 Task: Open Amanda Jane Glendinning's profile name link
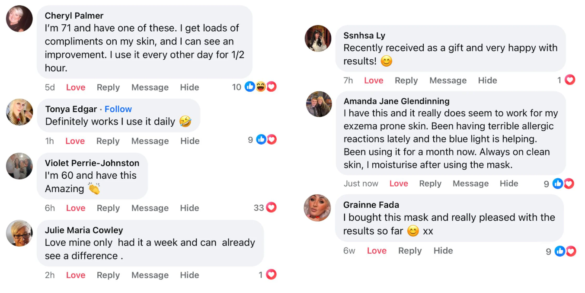point(396,101)
